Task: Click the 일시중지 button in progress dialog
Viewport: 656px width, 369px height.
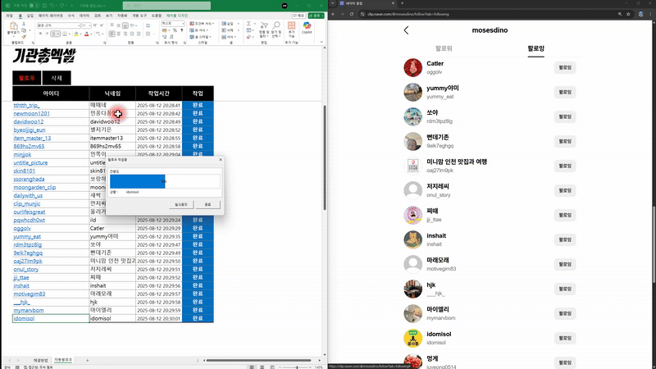Action: [x=181, y=204]
